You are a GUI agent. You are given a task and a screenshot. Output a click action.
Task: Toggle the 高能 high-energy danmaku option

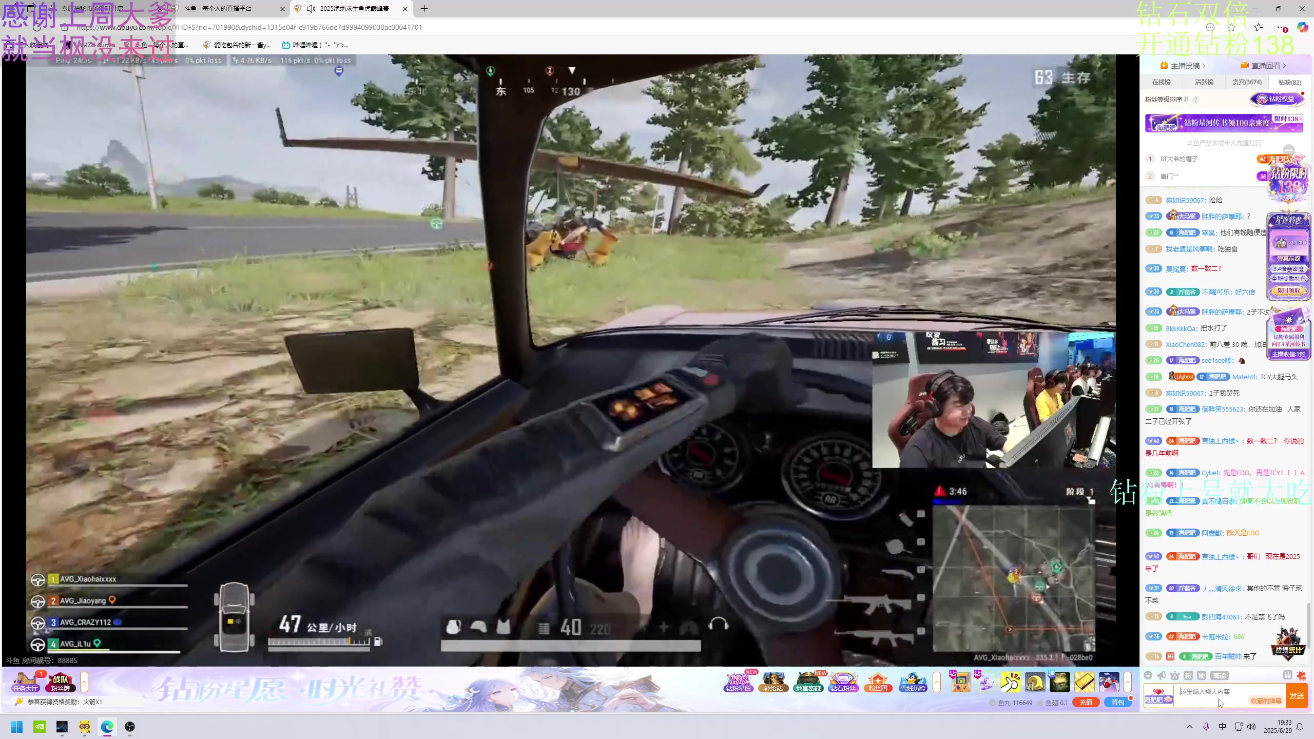tap(1220, 675)
